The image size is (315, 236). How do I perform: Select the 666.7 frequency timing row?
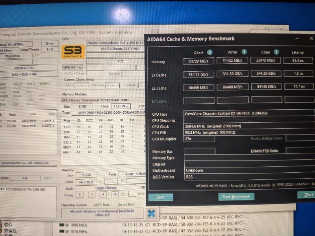click(x=103, y=152)
